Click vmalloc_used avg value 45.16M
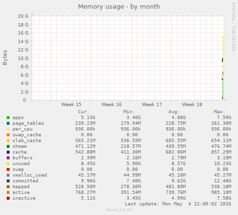The height and width of the screenshot is (215, 238). [x=177, y=175]
